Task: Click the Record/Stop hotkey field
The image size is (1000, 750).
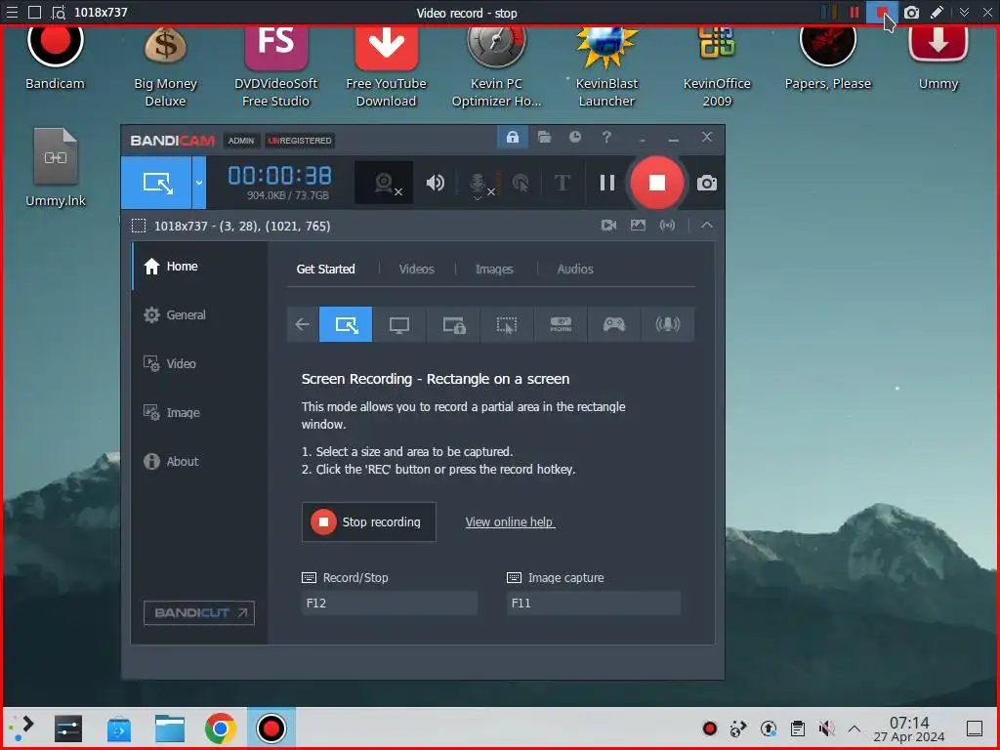Action: pyautogui.click(x=389, y=604)
